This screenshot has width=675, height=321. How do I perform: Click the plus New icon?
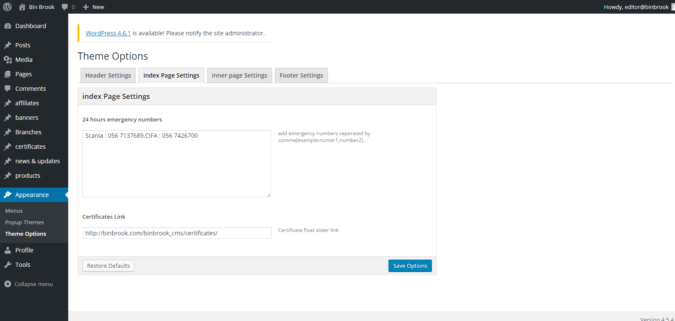(x=86, y=7)
